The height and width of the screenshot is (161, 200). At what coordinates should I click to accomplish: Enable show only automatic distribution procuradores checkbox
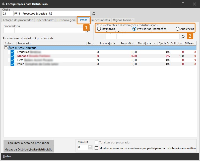(97, 148)
